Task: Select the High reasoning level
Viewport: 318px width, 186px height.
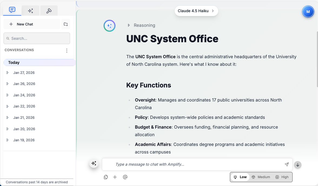Action: [x=282, y=177]
